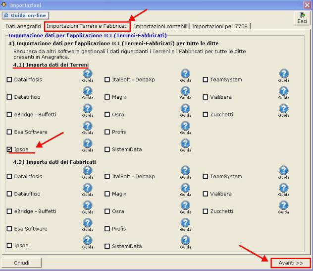Image resolution: width=313 pixels, height=271 pixels.
Task: Switch to the Dati anagrafici tab
Action: 23,26
